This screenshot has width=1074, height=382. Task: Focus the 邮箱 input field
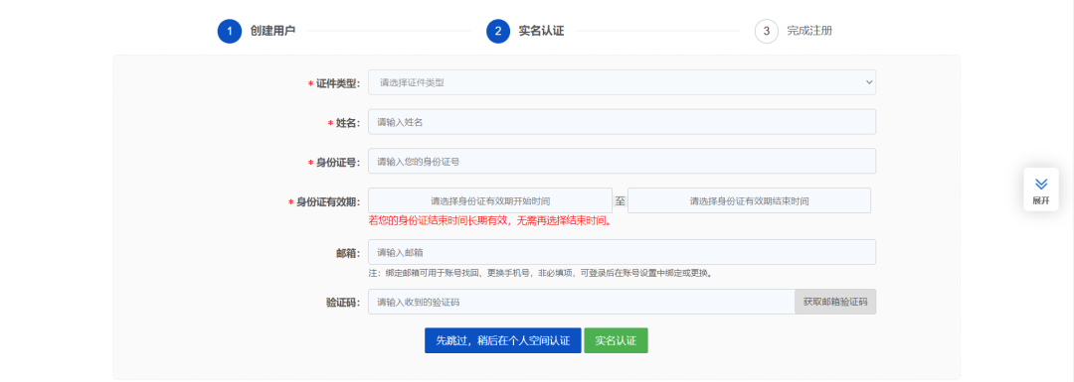coord(622,252)
